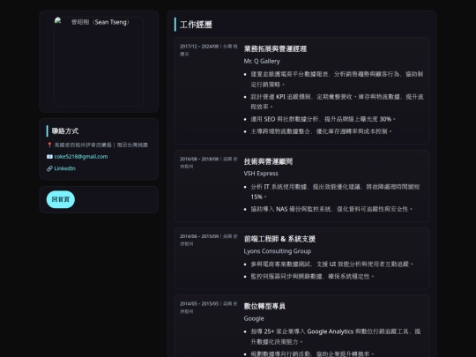The height and width of the screenshot is (357, 476).
Task: Click the address line in contact card
Action: point(98,145)
